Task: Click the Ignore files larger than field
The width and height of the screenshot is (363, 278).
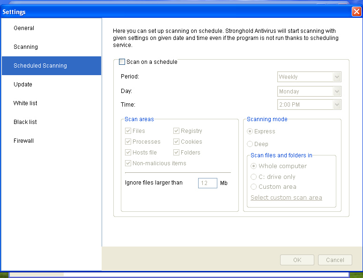Action: 207,183
